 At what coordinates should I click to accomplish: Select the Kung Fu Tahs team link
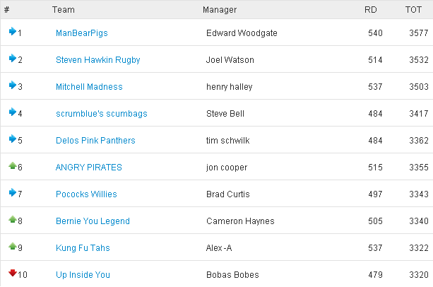tap(83, 248)
